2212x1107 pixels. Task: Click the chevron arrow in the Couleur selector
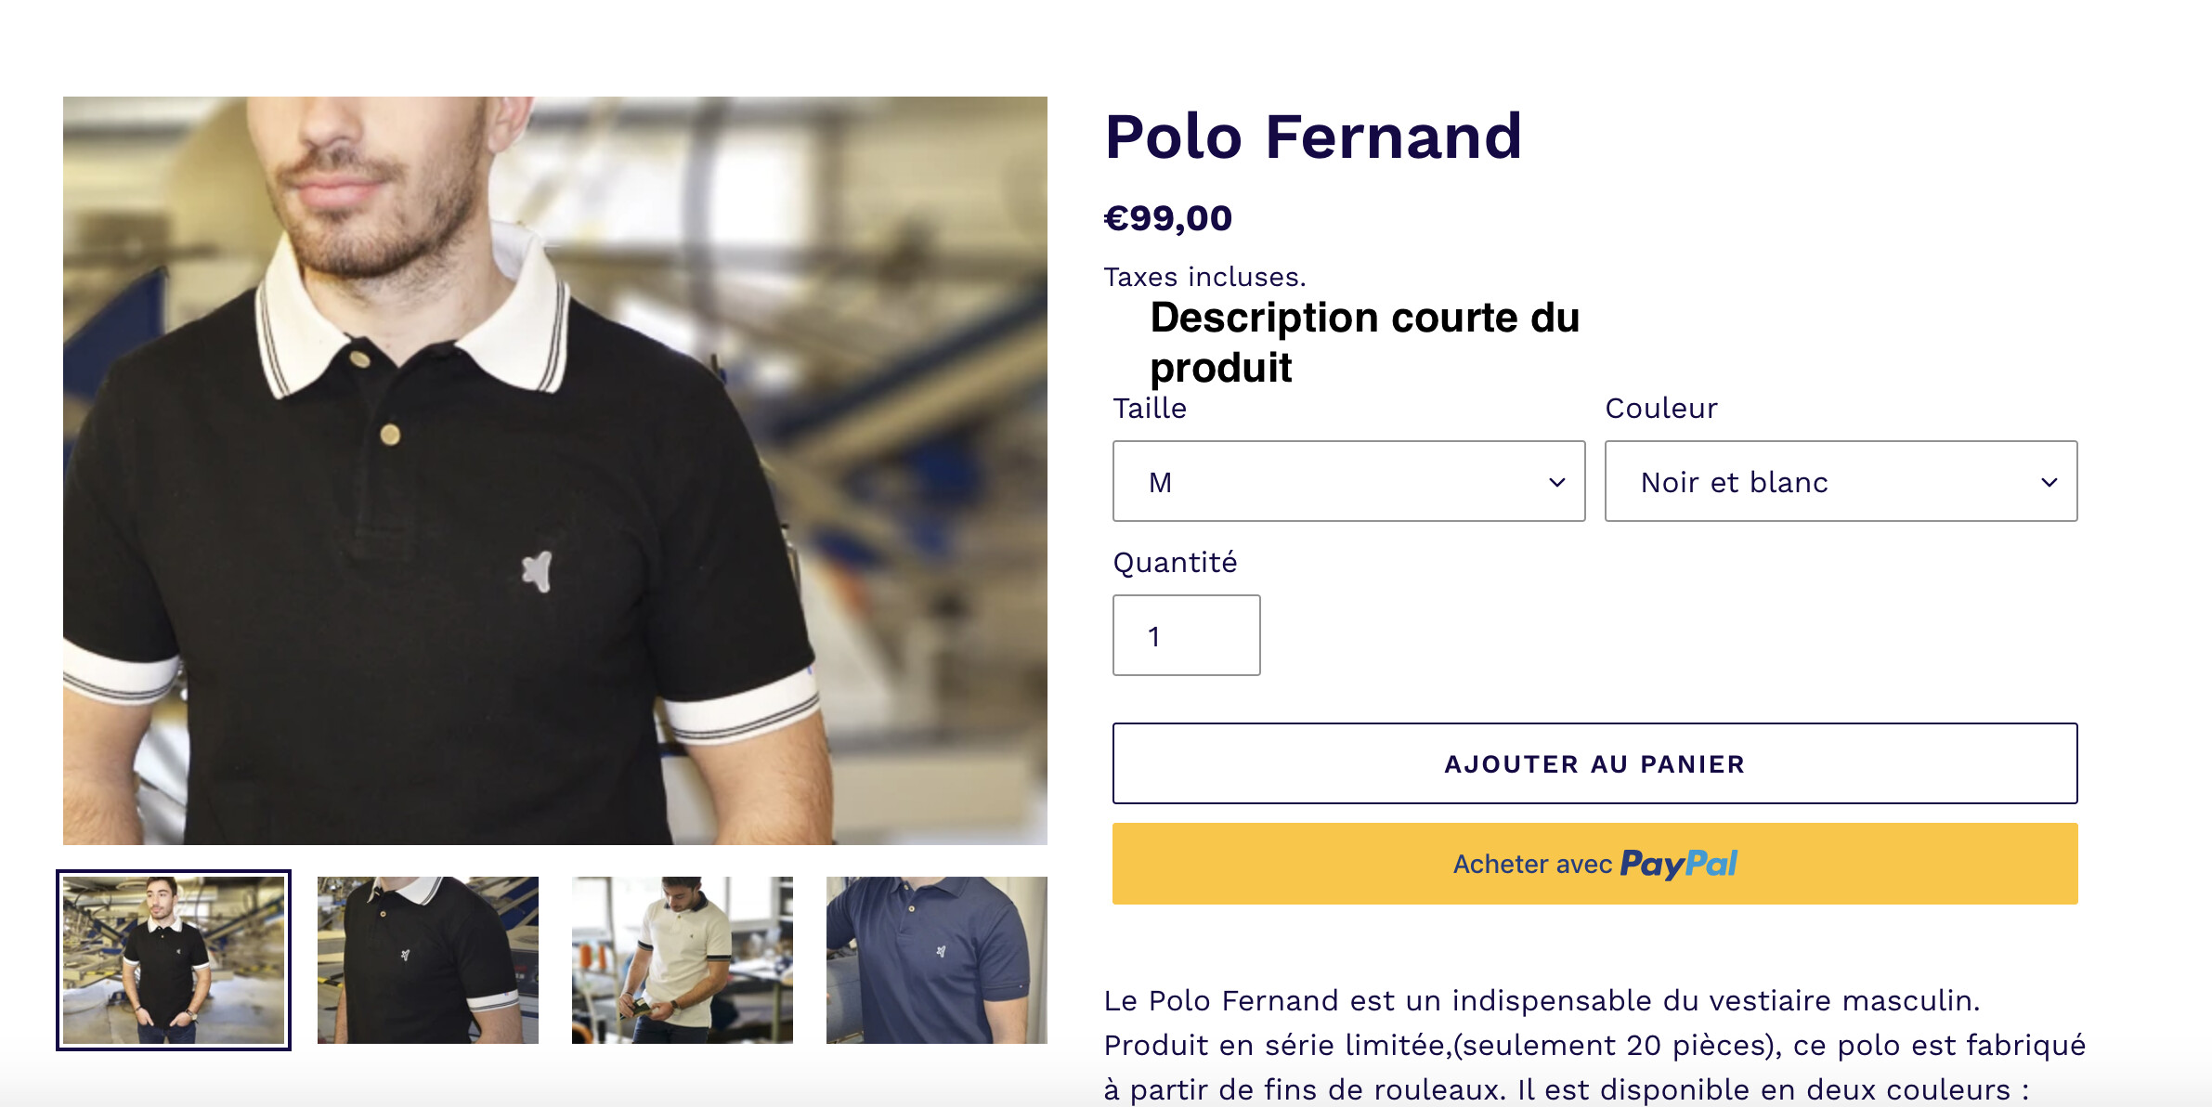pyautogui.click(x=2049, y=482)
